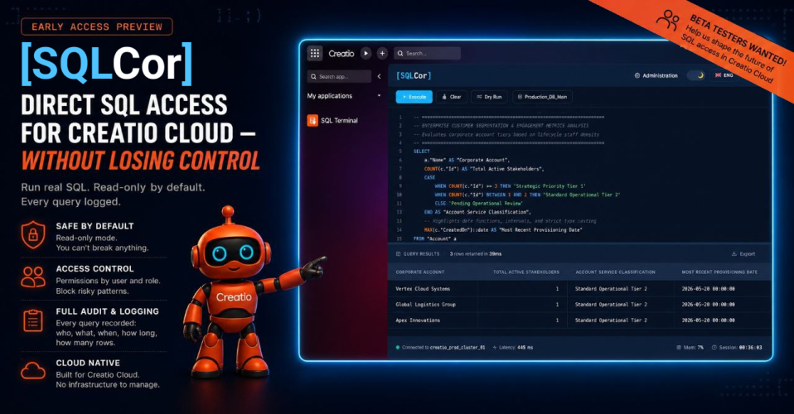This screenshot has width=794, height=414.
Task: Click the Access Control users icon
Action: point(33,277)
